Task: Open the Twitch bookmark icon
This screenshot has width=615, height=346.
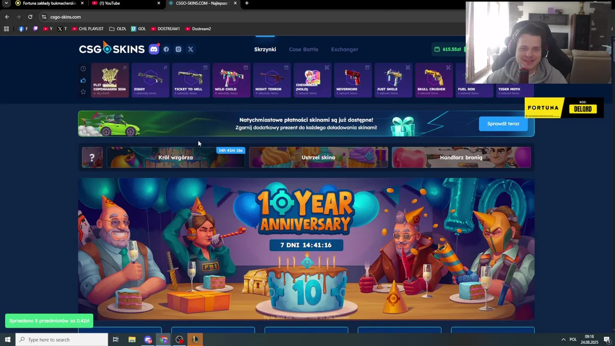Action: coord(35,29)
